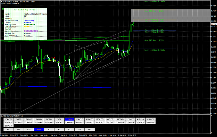
Task: Switch symbol to AUDNZD
Action: tap(9, 122)
